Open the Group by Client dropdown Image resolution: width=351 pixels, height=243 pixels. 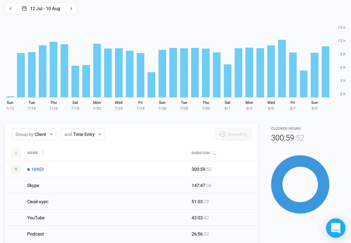click(34, 134)
